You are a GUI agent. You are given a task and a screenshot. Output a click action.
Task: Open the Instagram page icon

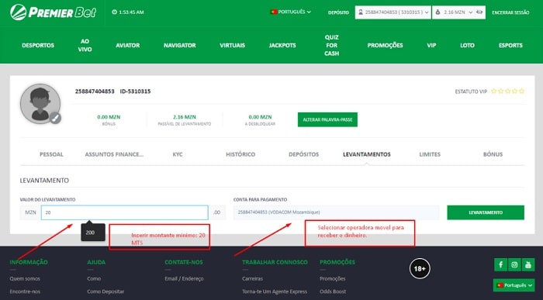point(514,264)
